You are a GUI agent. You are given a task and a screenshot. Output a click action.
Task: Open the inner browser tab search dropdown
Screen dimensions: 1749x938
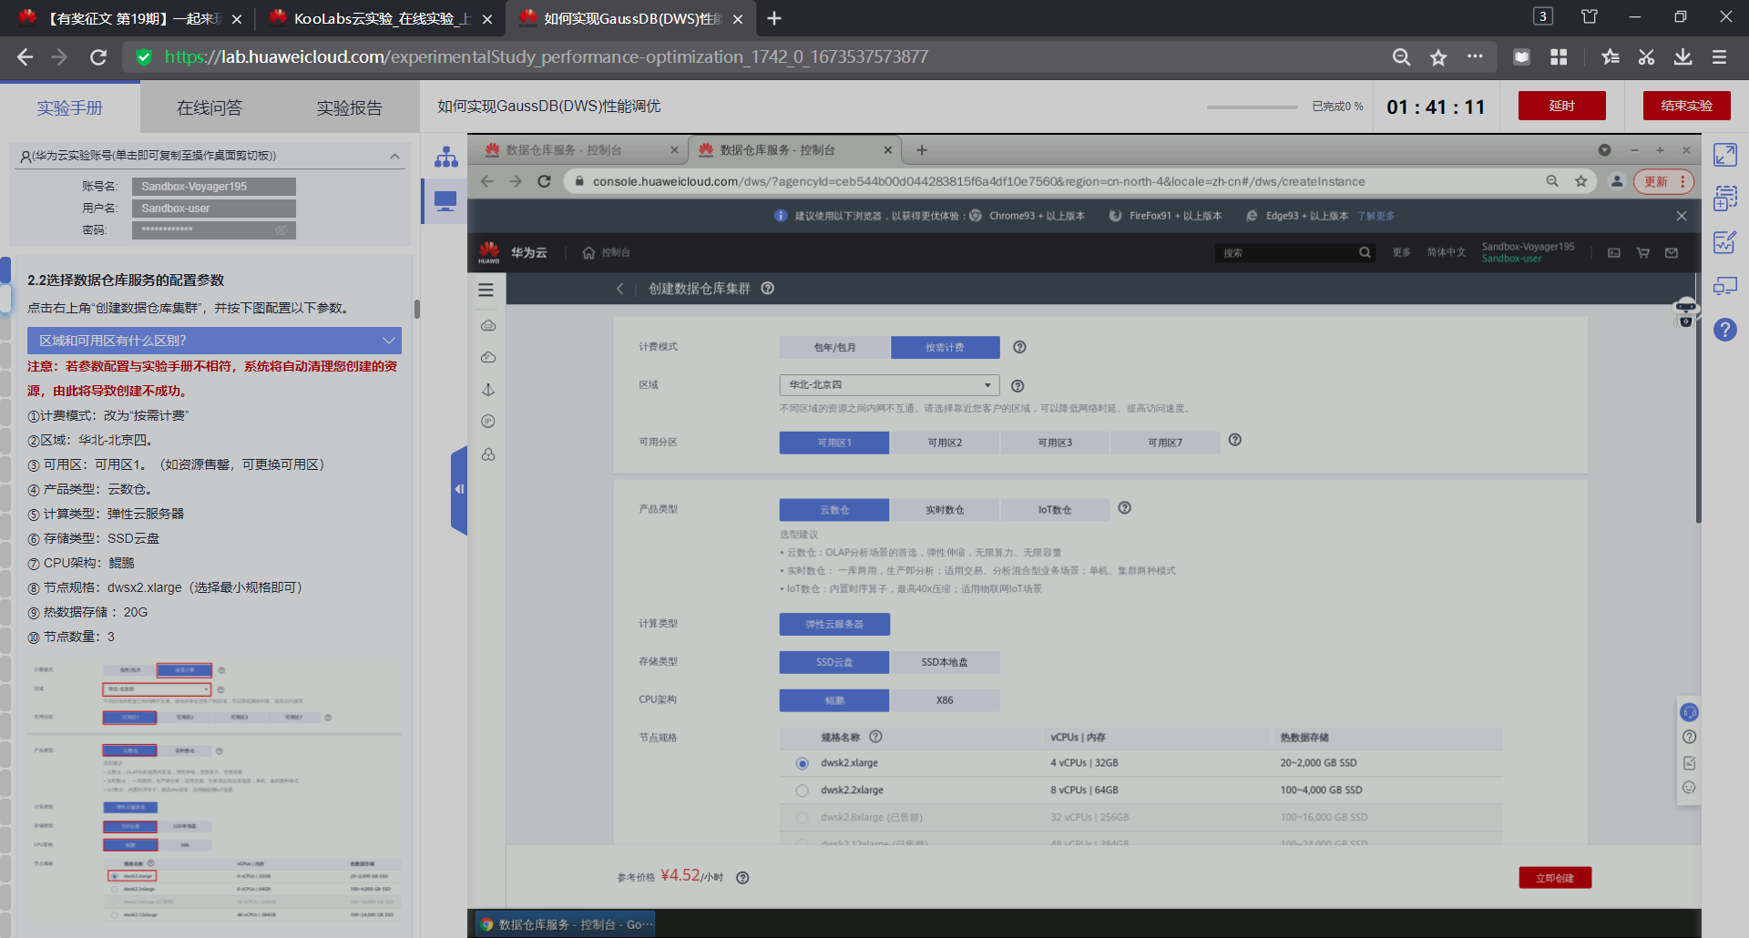click(1604, 150)
